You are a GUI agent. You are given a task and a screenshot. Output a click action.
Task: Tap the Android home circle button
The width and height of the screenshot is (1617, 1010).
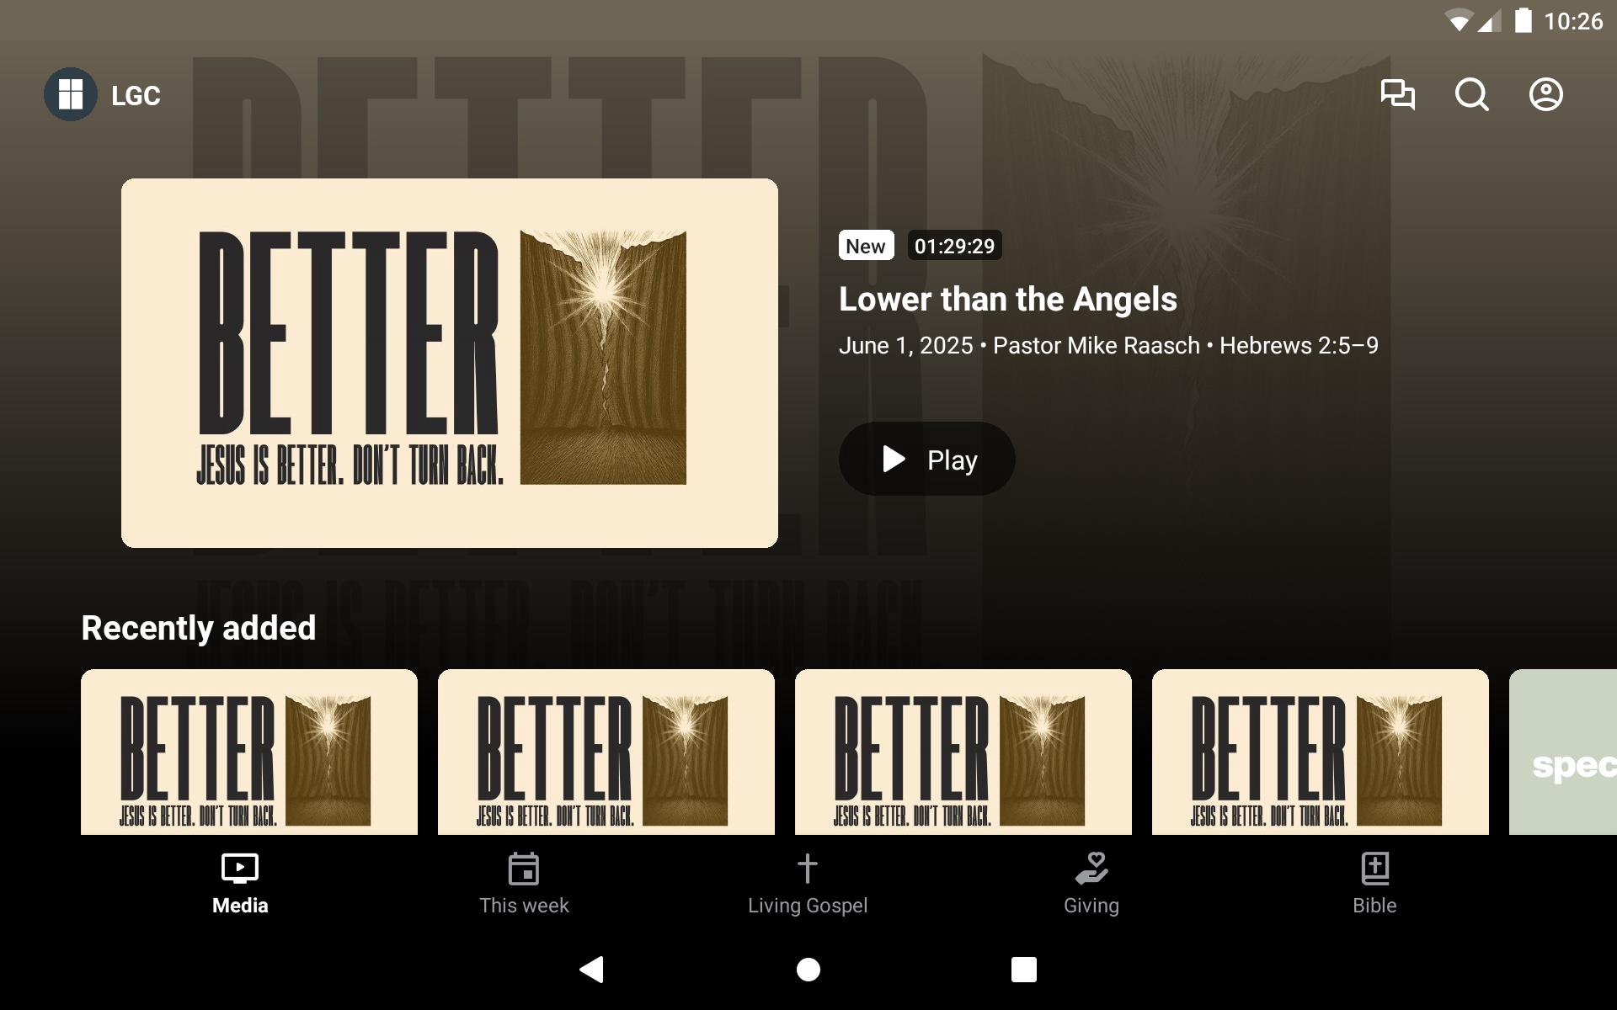pyautogui.click(x=808, y=970)
